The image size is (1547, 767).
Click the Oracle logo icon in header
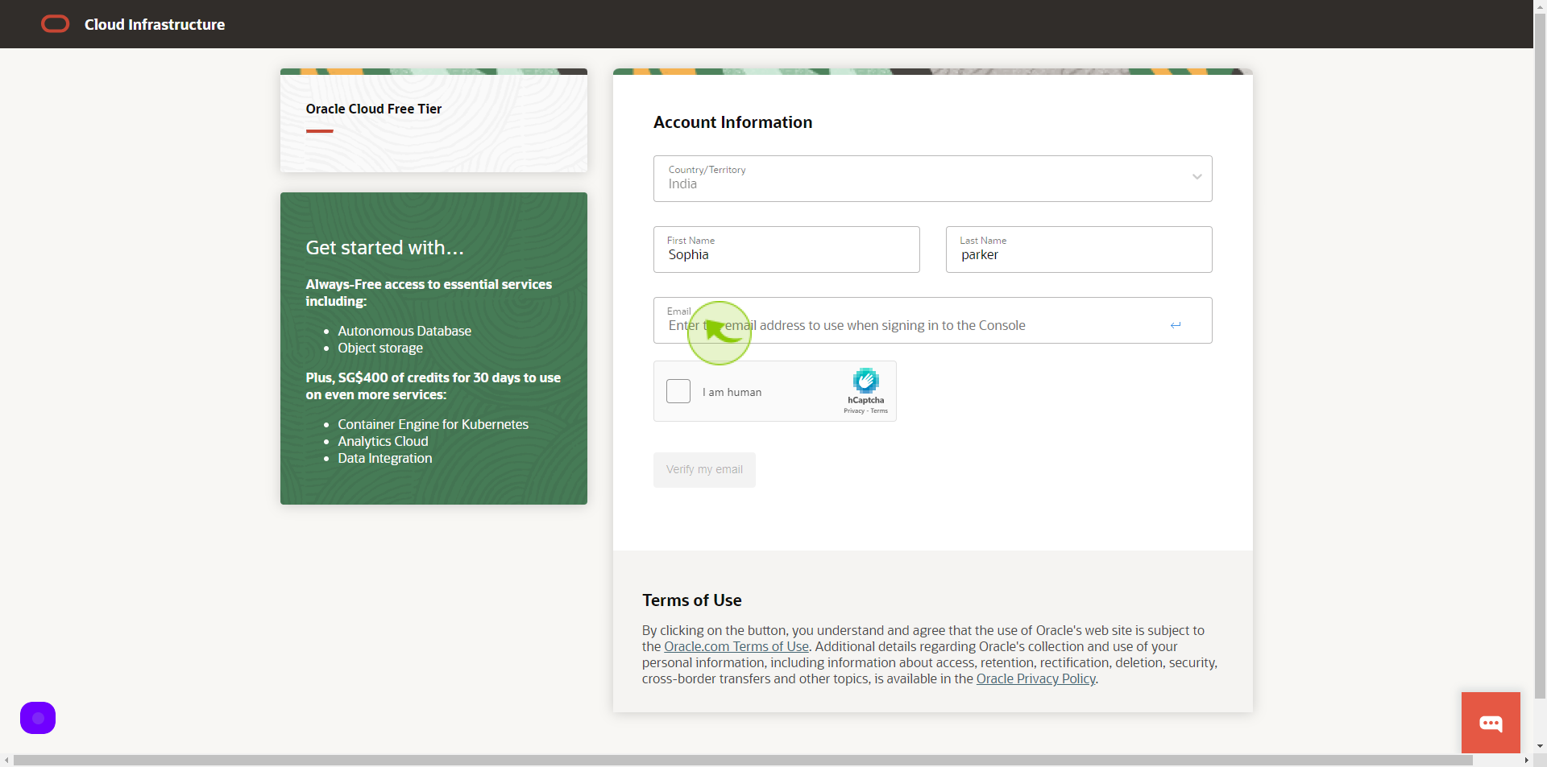coord(56,24)
